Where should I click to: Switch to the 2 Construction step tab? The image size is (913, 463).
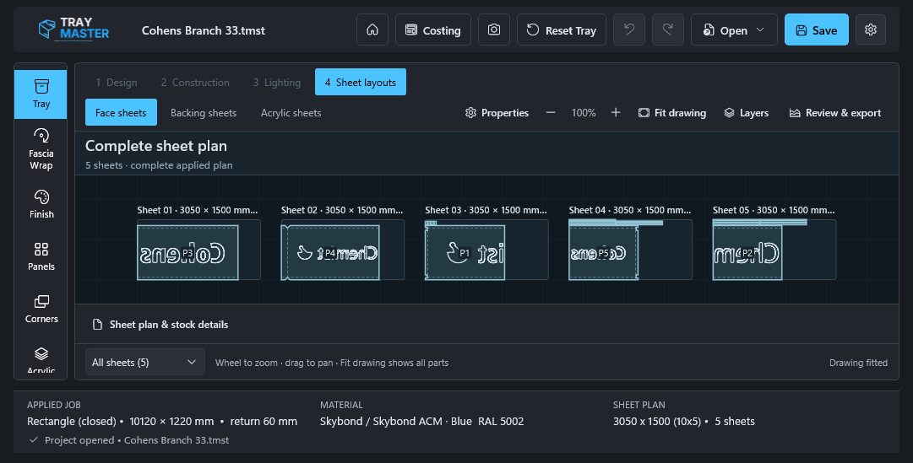(195, 82)
